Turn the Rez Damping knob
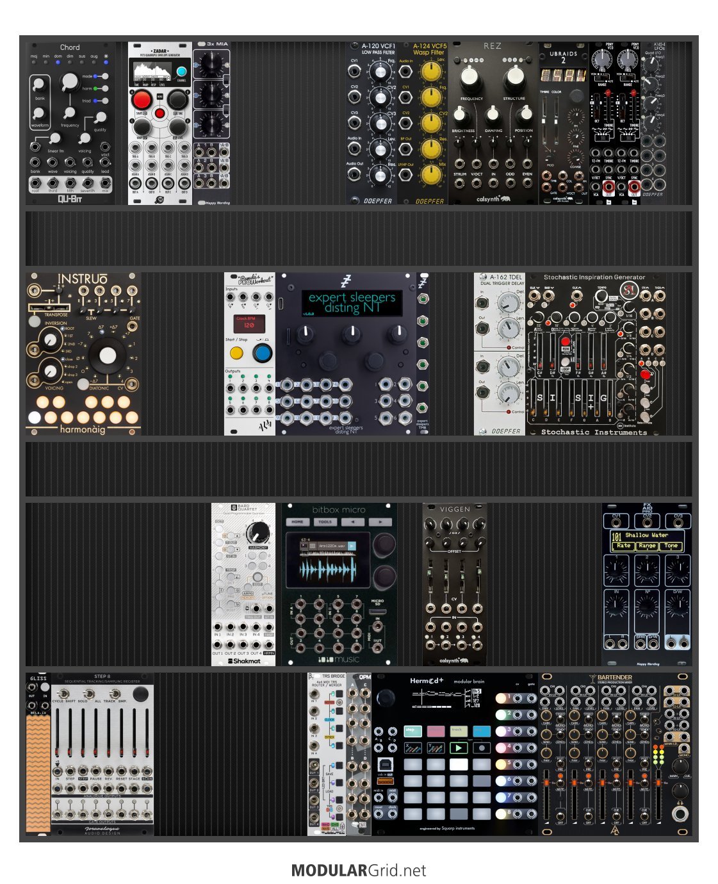This screenshot has height=884, width=718. coord(493,115)
